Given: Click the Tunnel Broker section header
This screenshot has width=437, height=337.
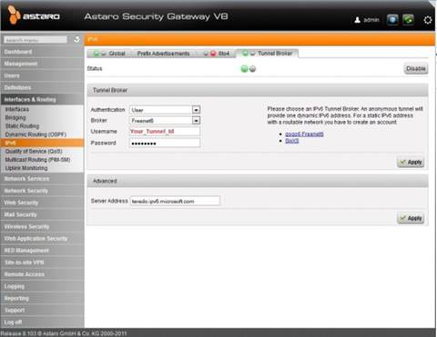Looking at the screenshot, I should (258, 90).
